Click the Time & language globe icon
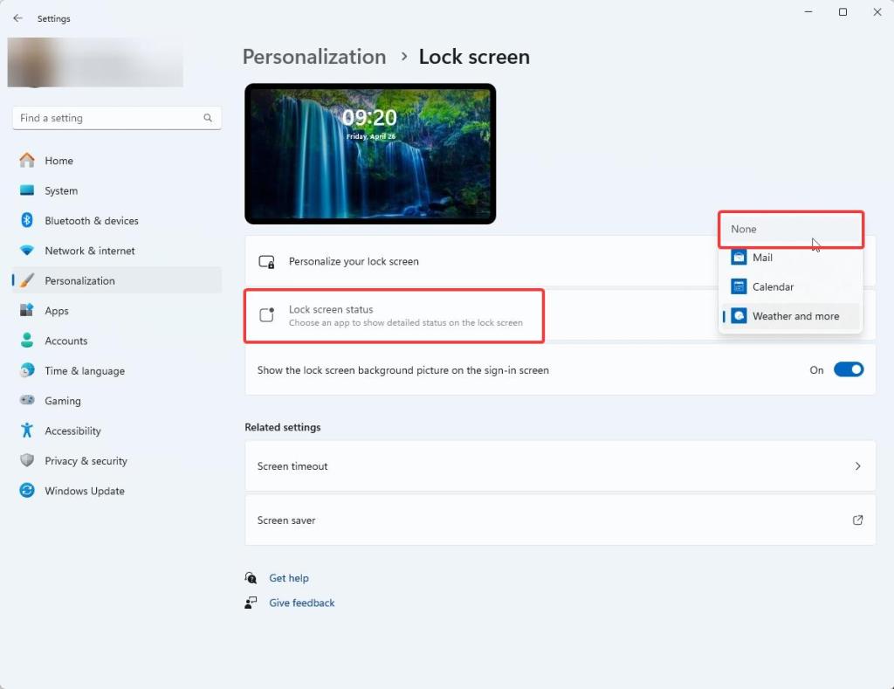Viewport: 894px width, 689px height. tap(27, 371)
